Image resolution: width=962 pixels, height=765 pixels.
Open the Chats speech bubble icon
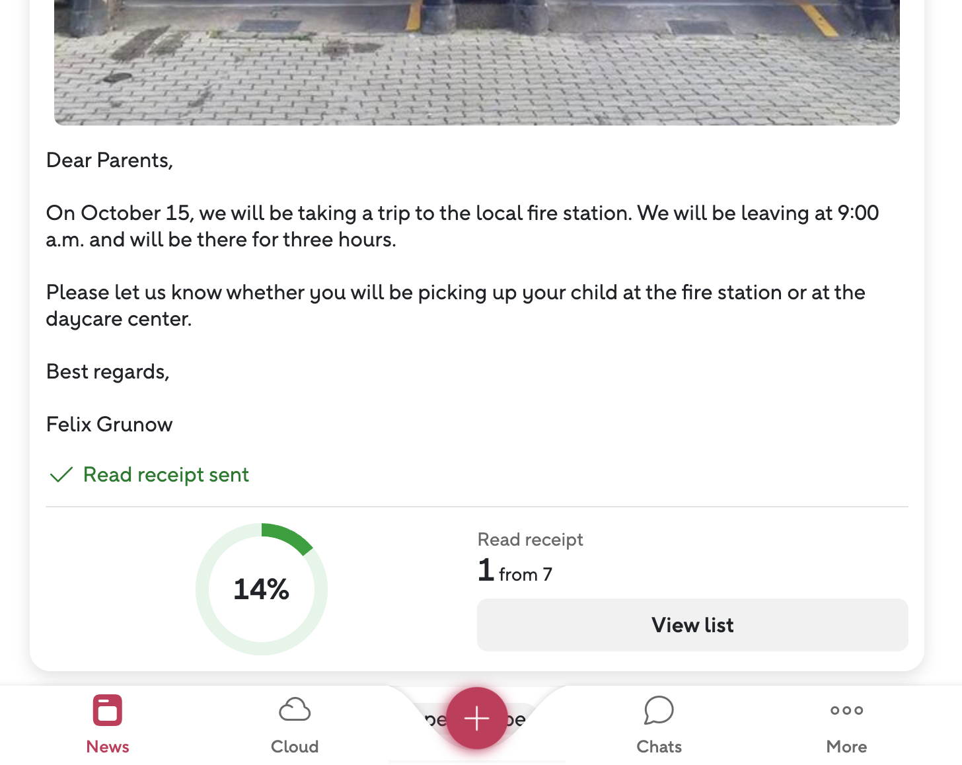click(x=659, y=710)
